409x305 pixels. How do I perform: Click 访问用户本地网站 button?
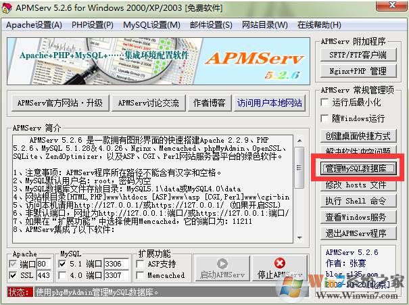[270, 103]
